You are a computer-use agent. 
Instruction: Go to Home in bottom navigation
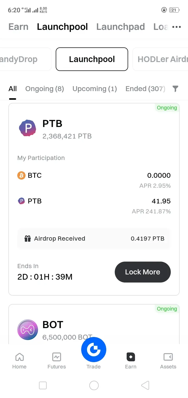(19, 361)
